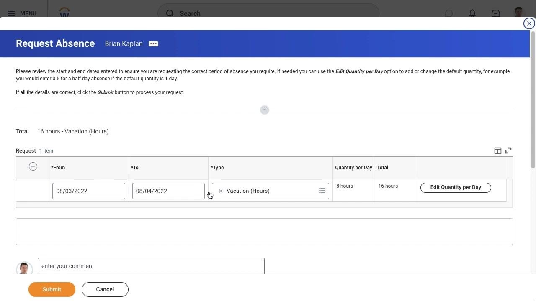Expand the Request table to fullscreen
The width and height of the screenshot is (536, 301).
(508, 150)
